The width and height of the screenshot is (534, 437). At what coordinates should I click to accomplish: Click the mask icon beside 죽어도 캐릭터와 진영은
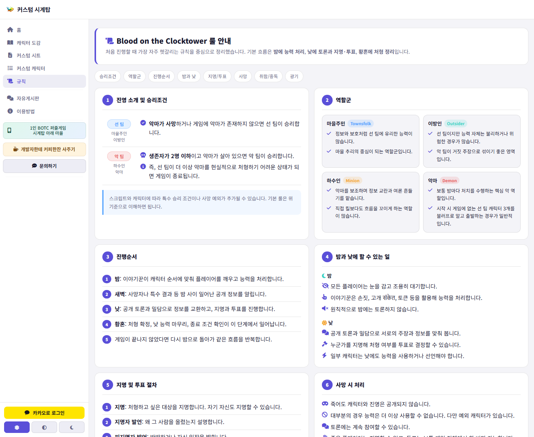point(325,403)
